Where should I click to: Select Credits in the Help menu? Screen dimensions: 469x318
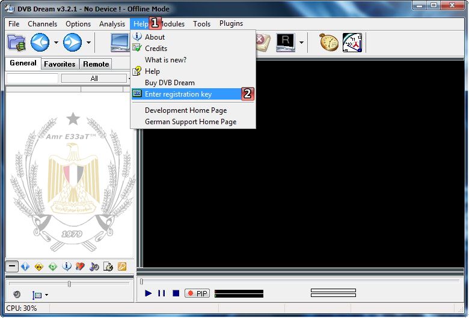pyautogui.click(x=193, y=49)
